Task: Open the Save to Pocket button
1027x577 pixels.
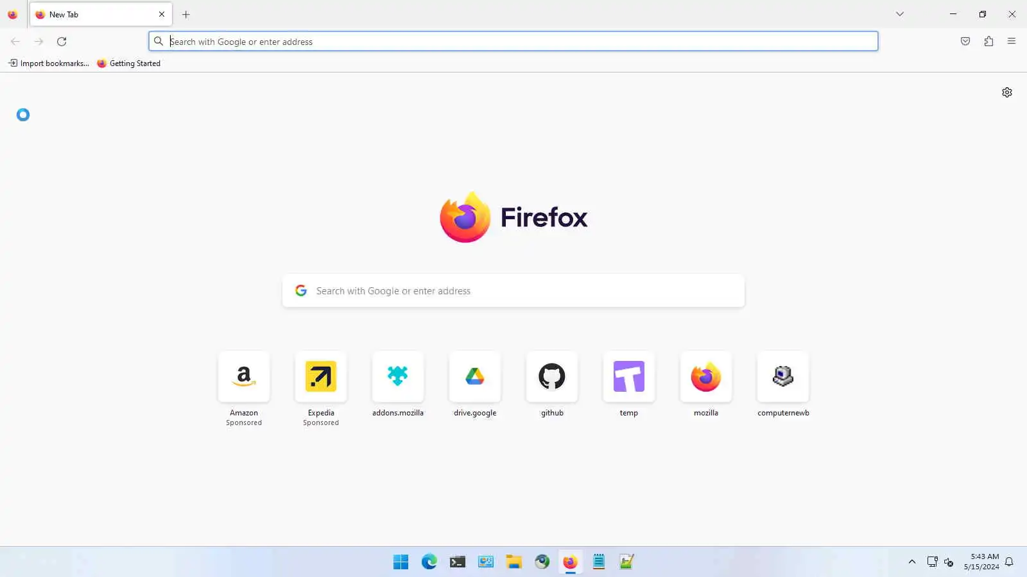Action: [965, 42]
